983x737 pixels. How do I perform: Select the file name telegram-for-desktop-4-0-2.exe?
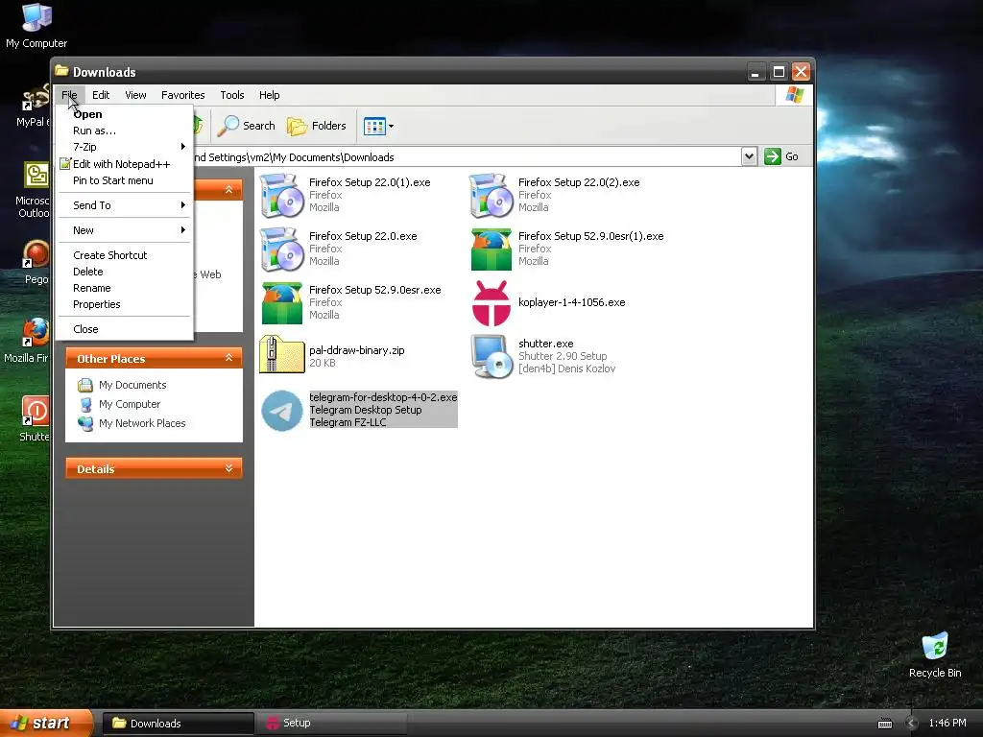coord(383,397)
